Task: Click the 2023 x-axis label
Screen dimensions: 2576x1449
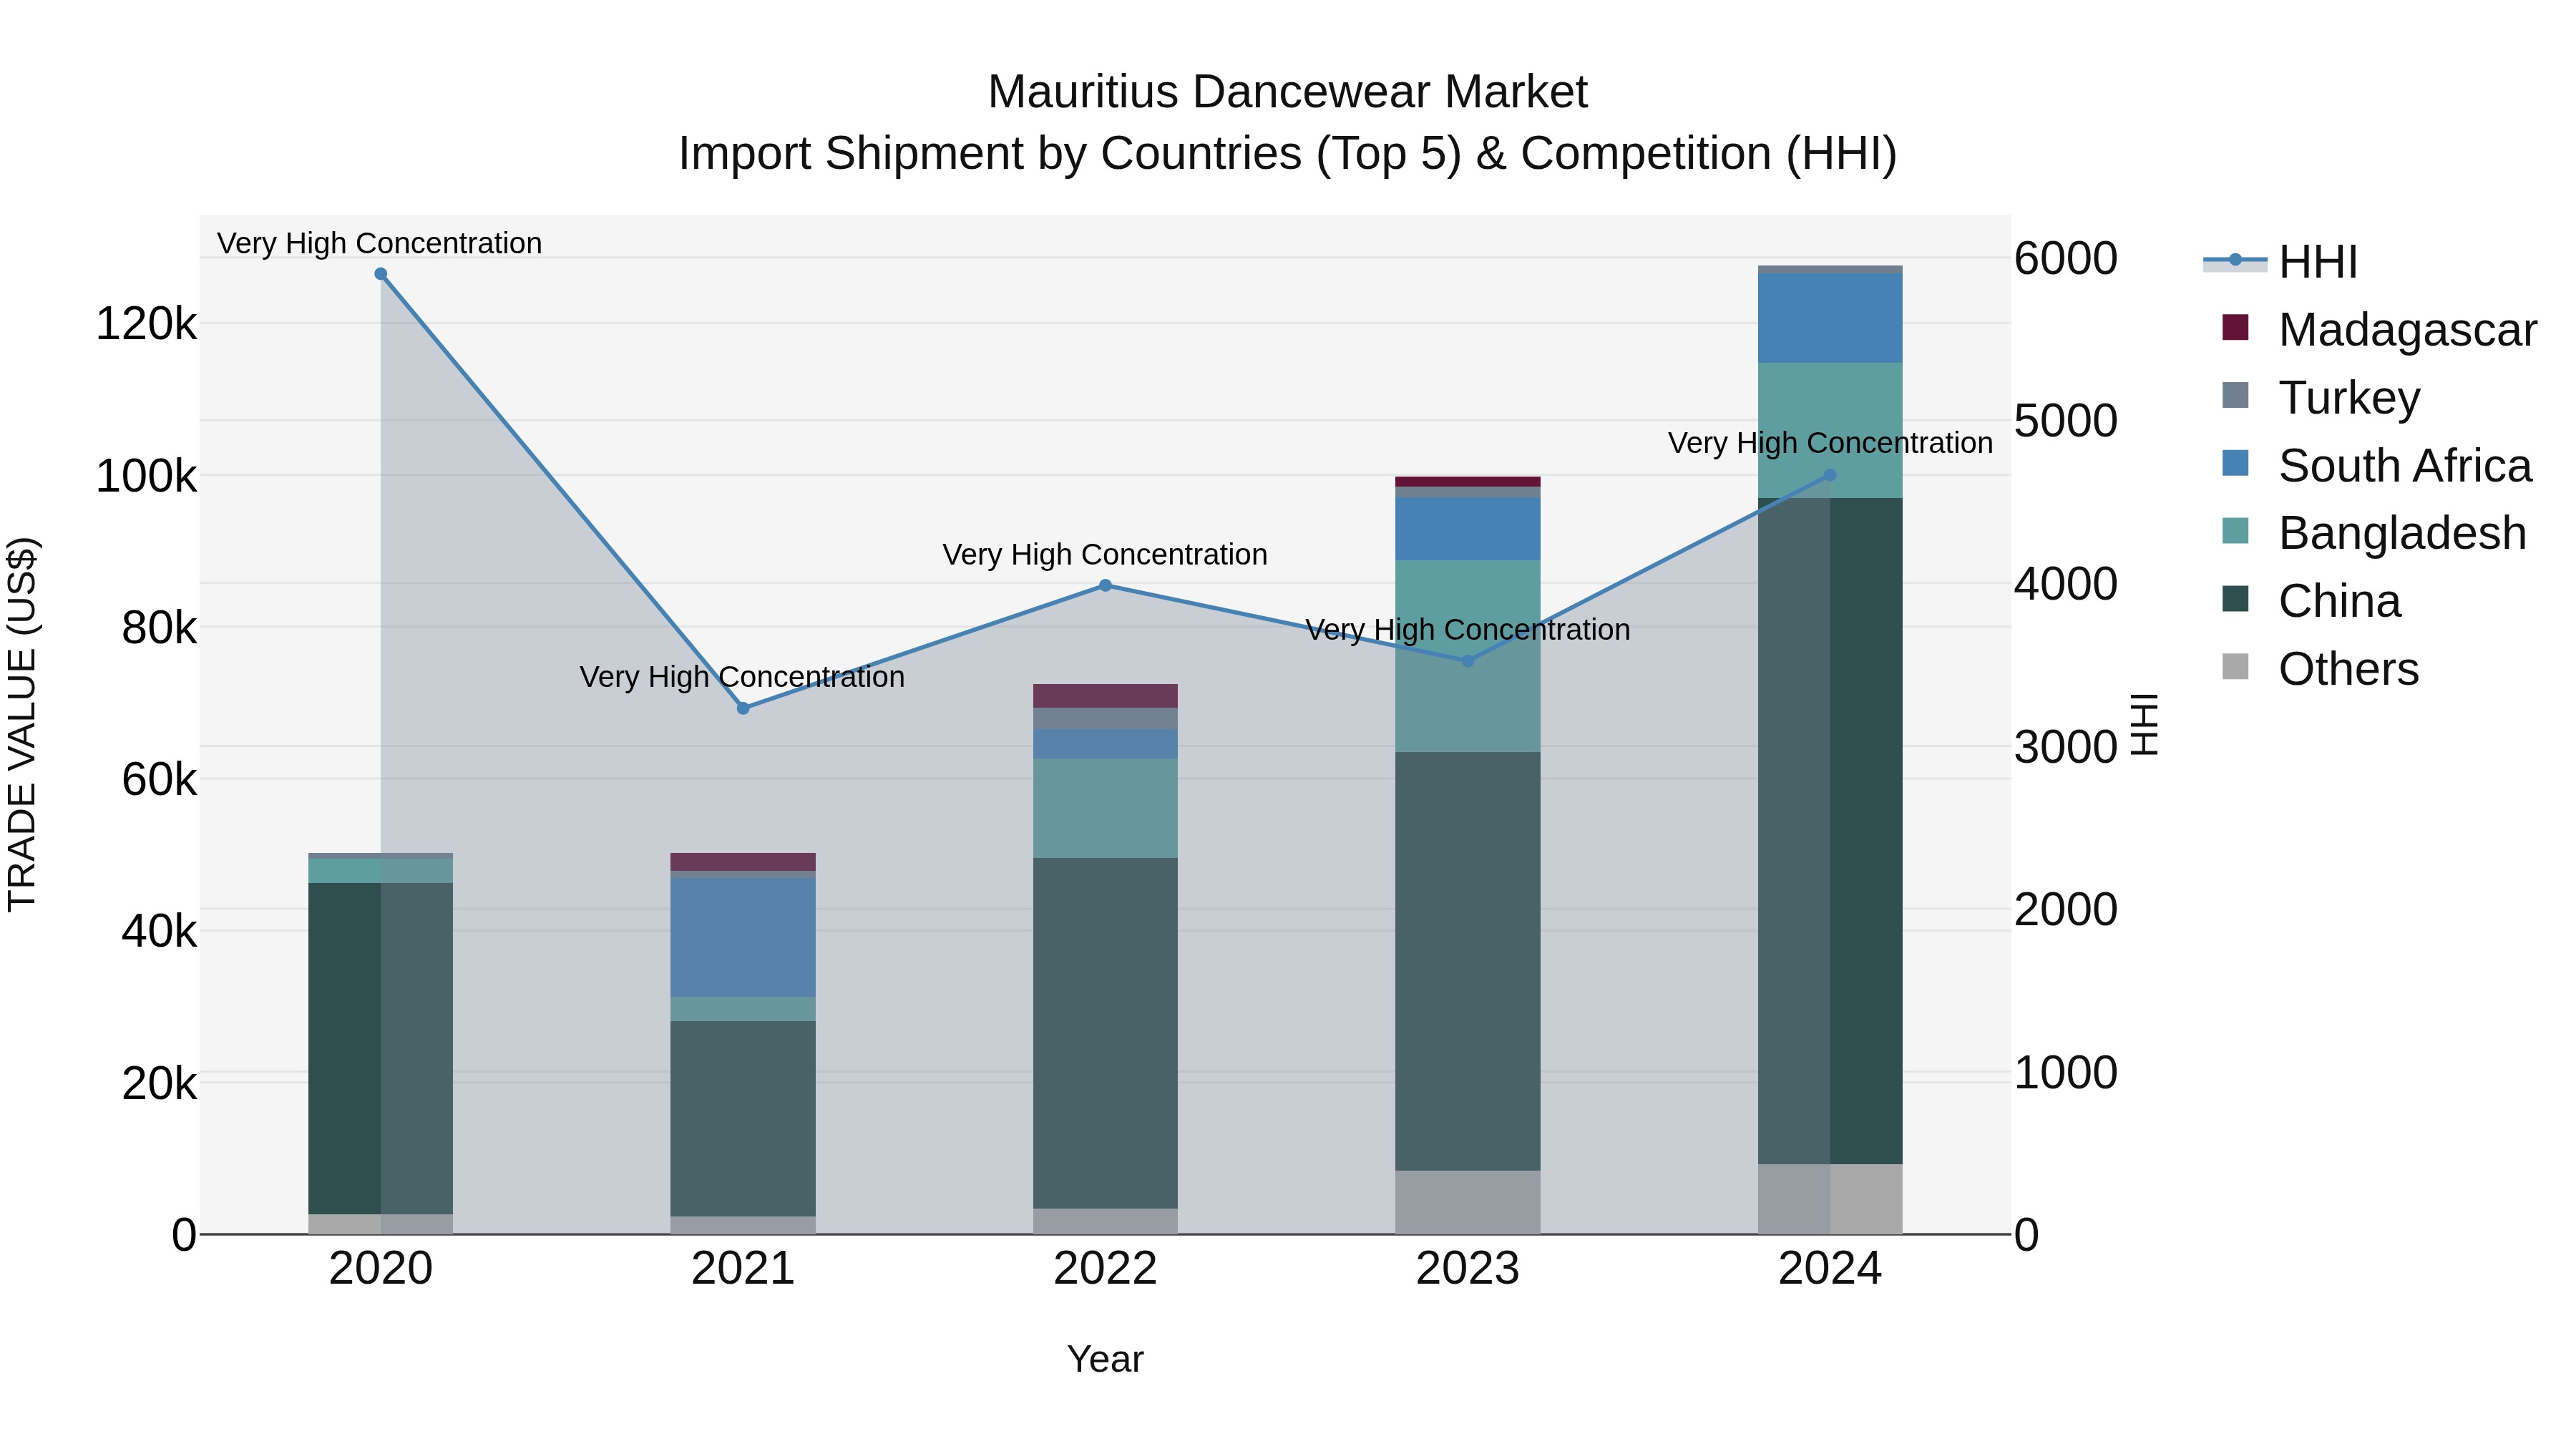Action: (x=1468, y=1269)
